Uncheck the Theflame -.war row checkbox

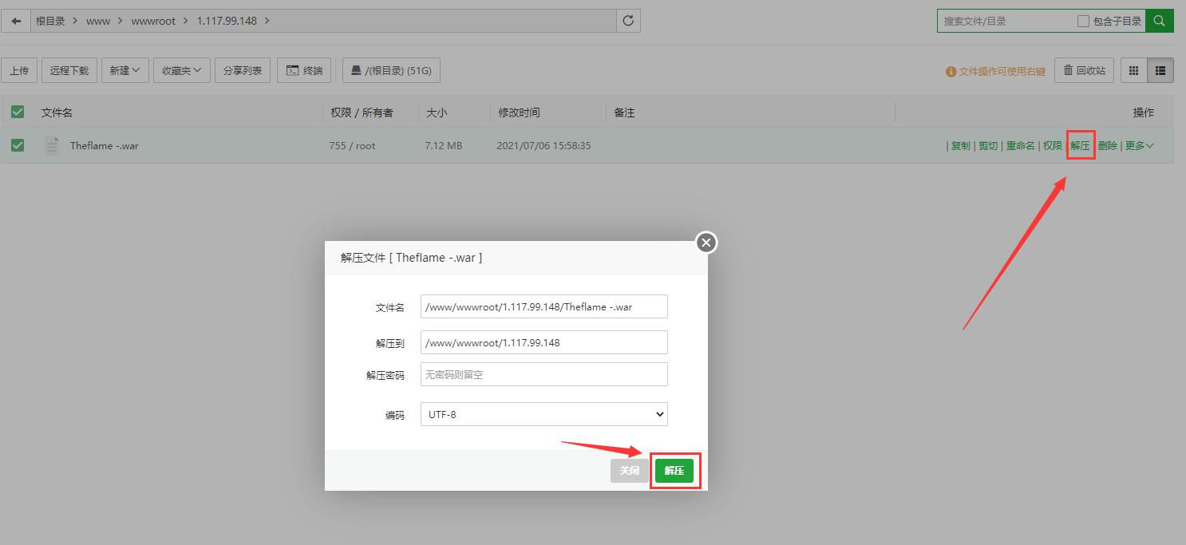pyautogui.click(x=18, y=145)
